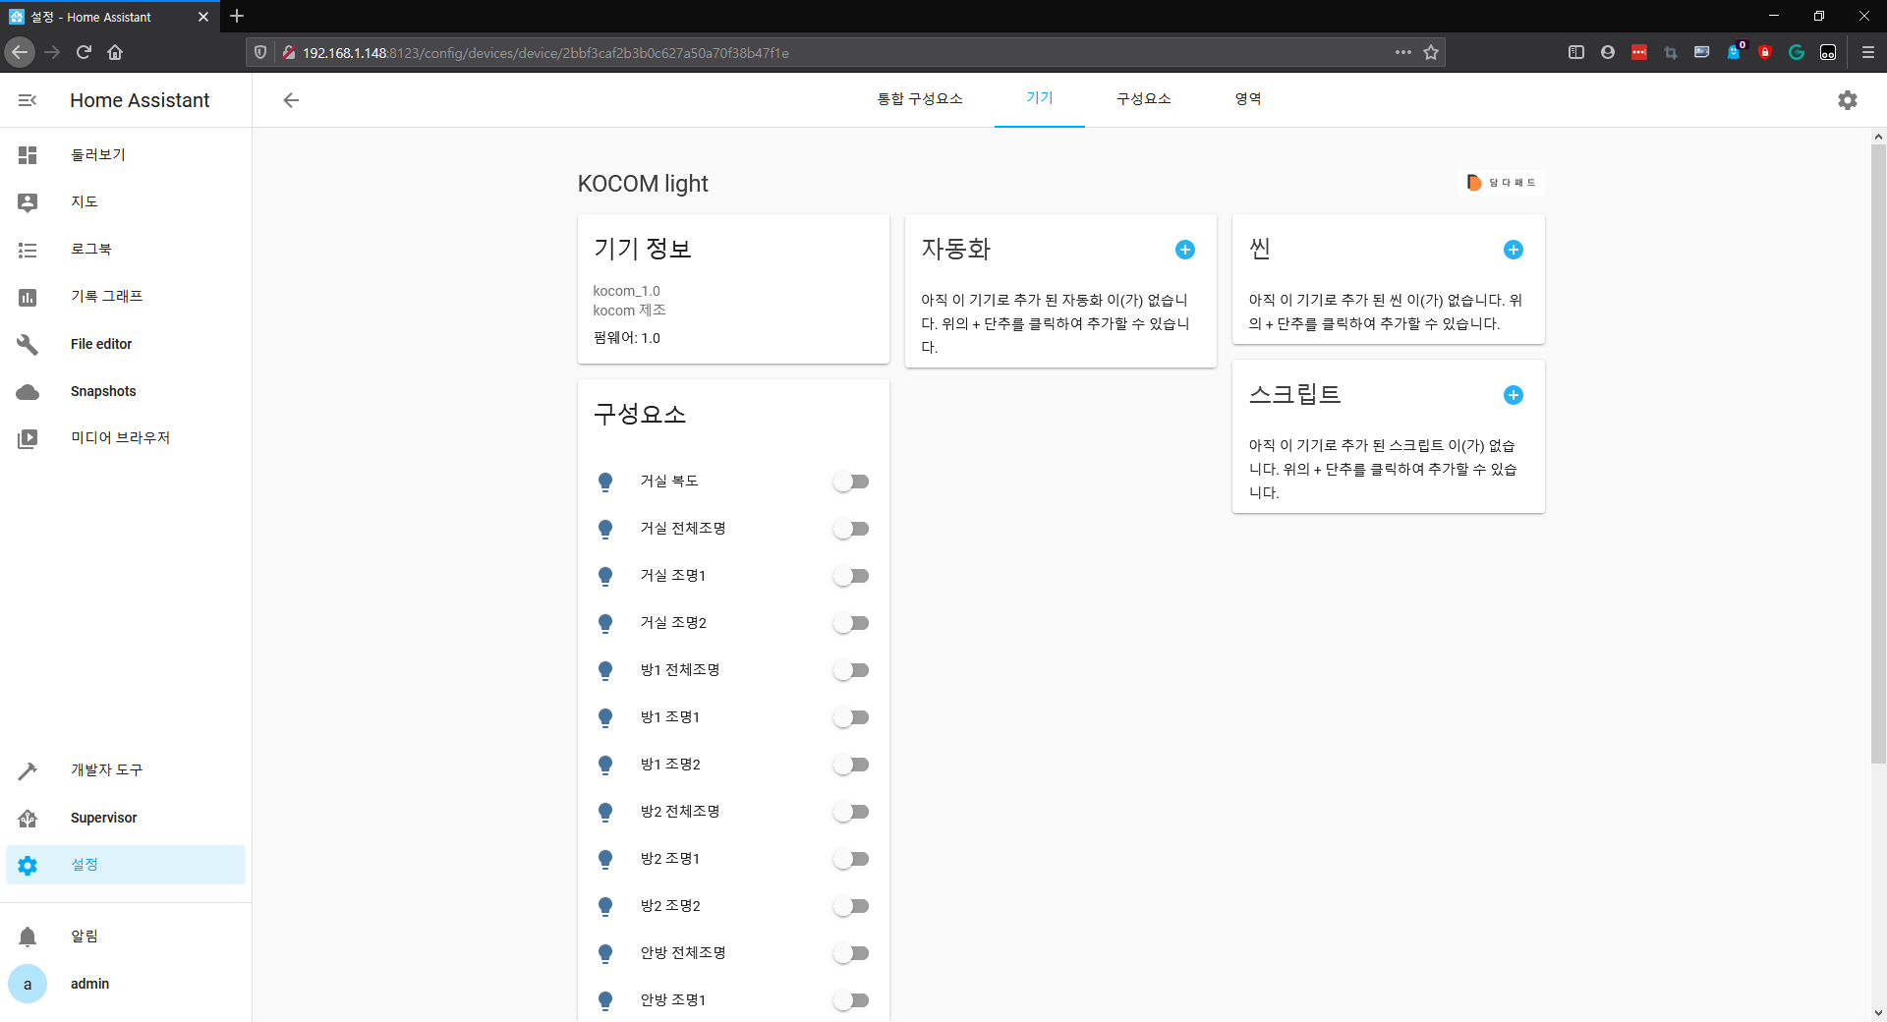Toggle 거실 복도 light switch

pos(851,482)
